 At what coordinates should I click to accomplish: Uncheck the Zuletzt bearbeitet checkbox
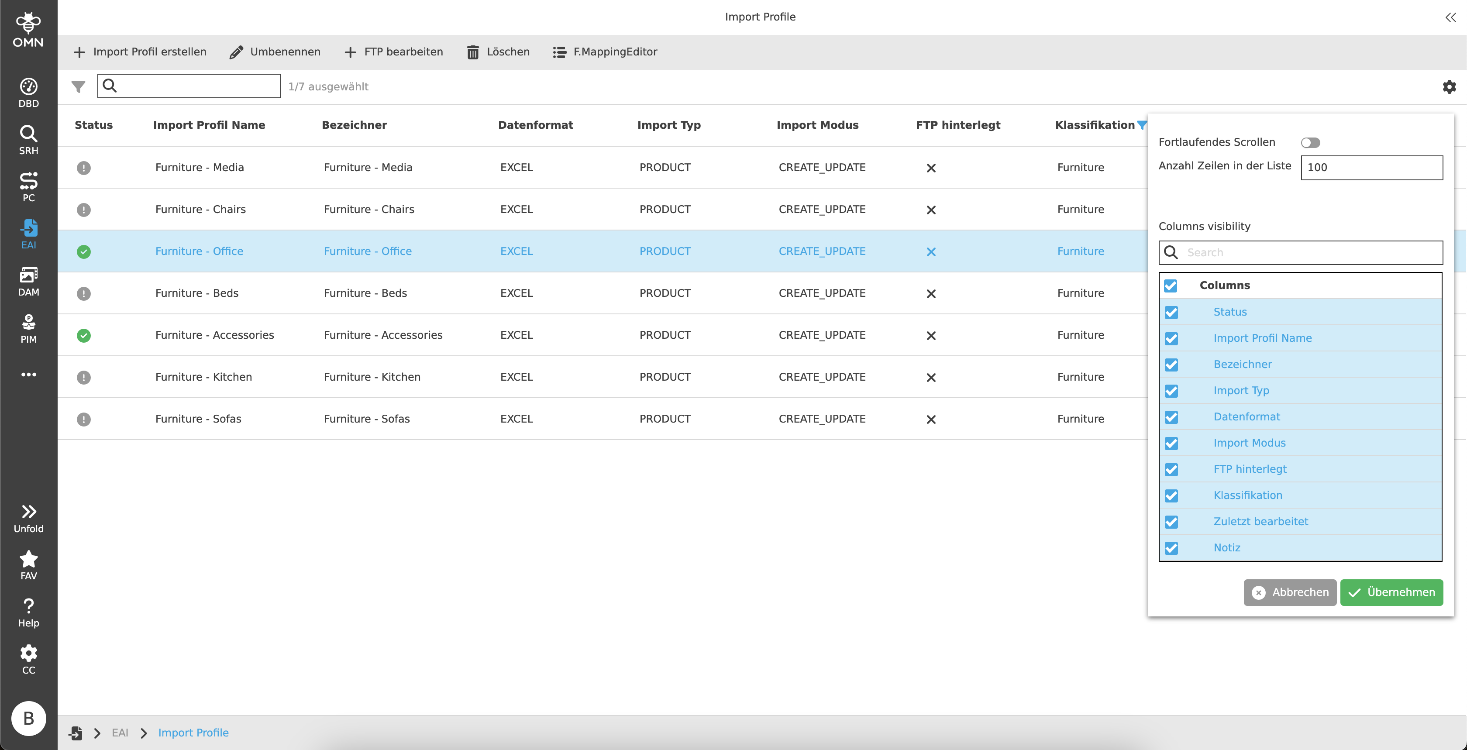point(1171,522)
